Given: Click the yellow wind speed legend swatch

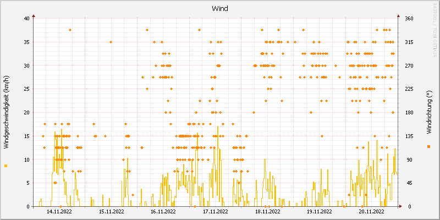Looking at the screenshot, I should point(6,166).
